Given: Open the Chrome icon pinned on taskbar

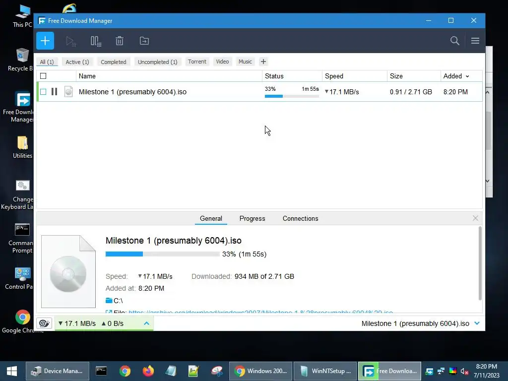Looking at the screenshot, I should pyautogui.click(x=125, y=371).
